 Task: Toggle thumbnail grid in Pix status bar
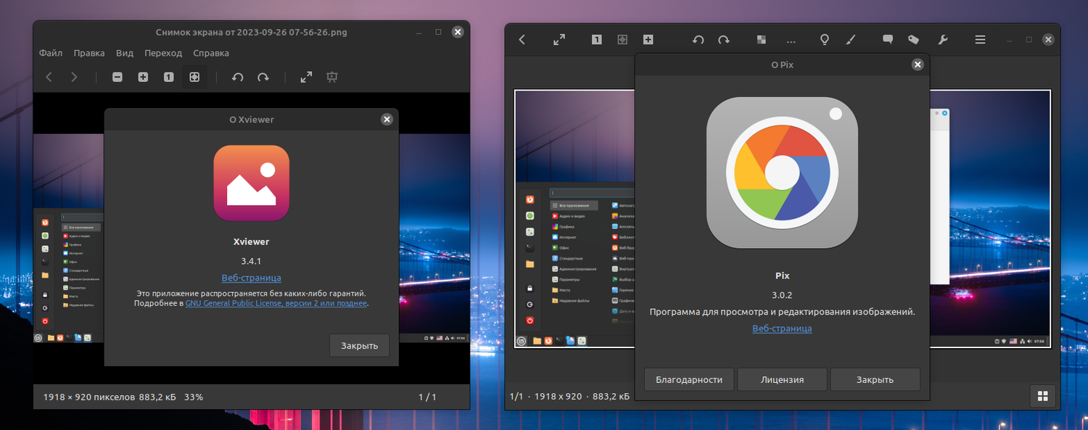tap(1043, 396)
